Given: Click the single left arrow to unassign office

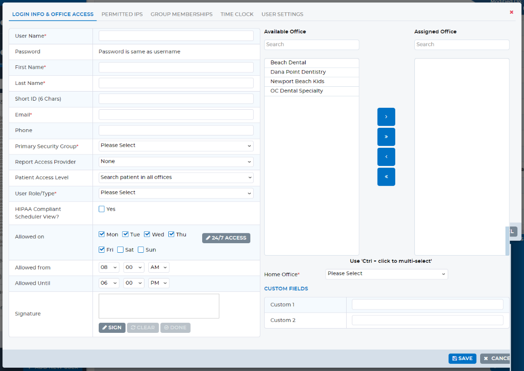Looking at the screenshot, I should pyautogui.click(x=386, y=156).
